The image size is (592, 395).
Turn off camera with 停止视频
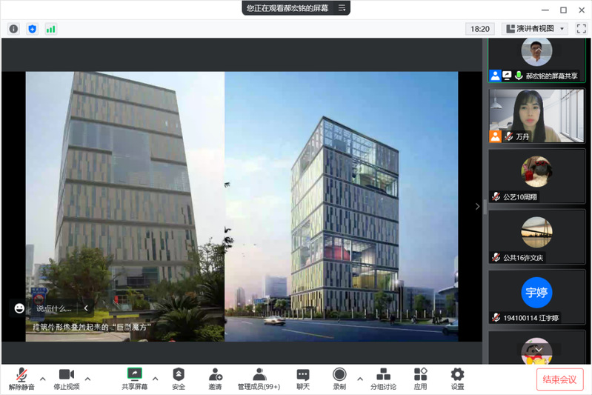point(66,379)
